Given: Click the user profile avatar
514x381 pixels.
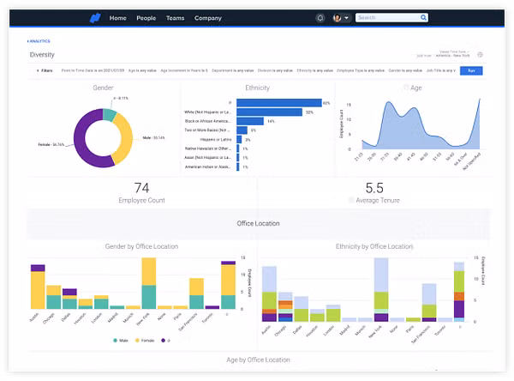Looking at the screenshot, I should click(338, 17).
